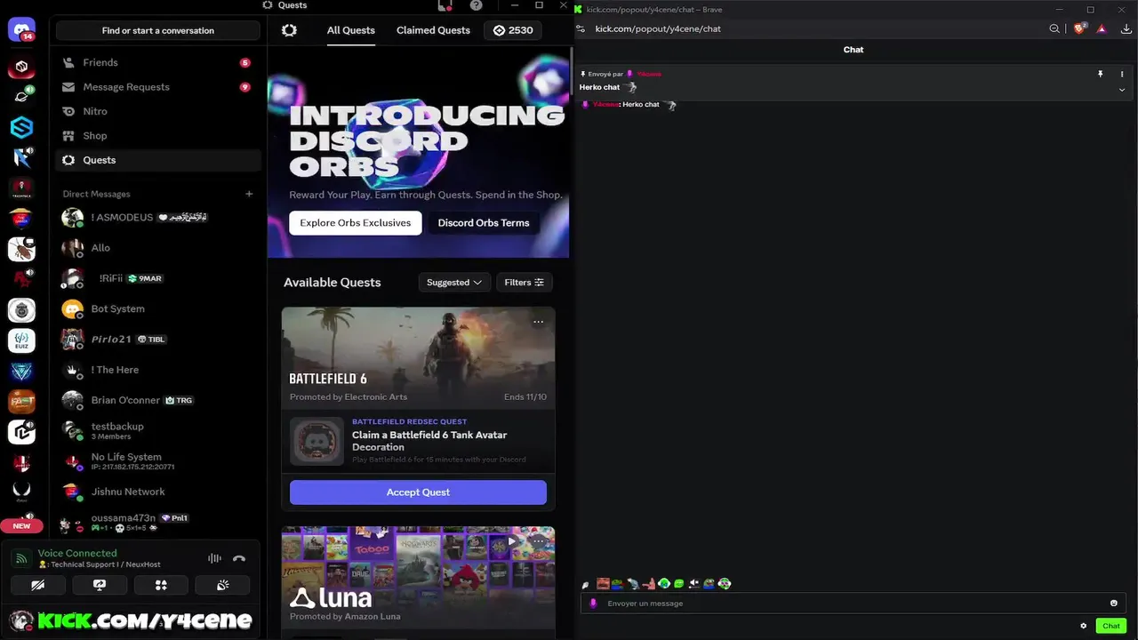This screenshot has width=1138, height=640.
Task: Open the Friends list
Action: coord(158,62)
